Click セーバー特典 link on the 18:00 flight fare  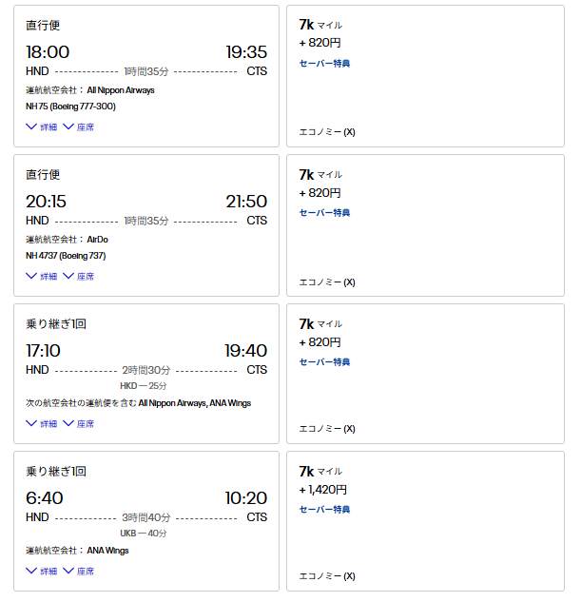(324, 64)
